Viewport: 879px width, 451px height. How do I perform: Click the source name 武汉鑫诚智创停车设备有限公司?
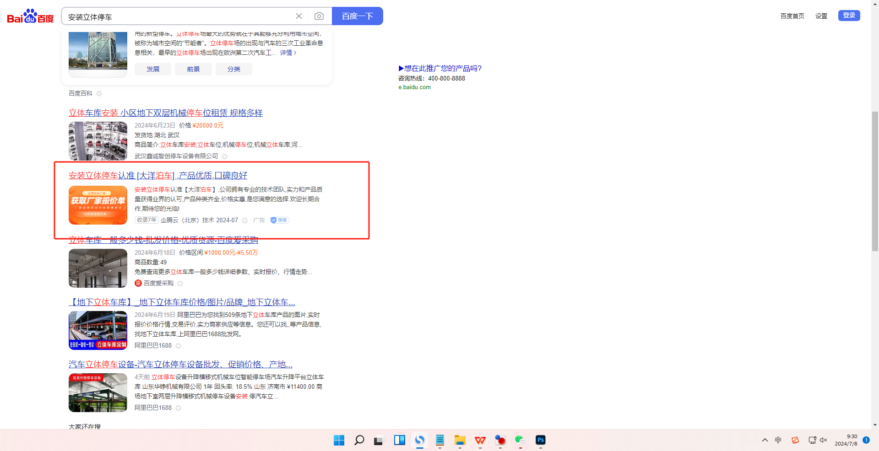pyautogui.click(x=176, y=156)
